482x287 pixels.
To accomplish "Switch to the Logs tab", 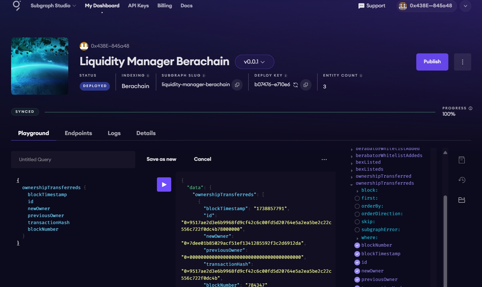I will point(114,133).
